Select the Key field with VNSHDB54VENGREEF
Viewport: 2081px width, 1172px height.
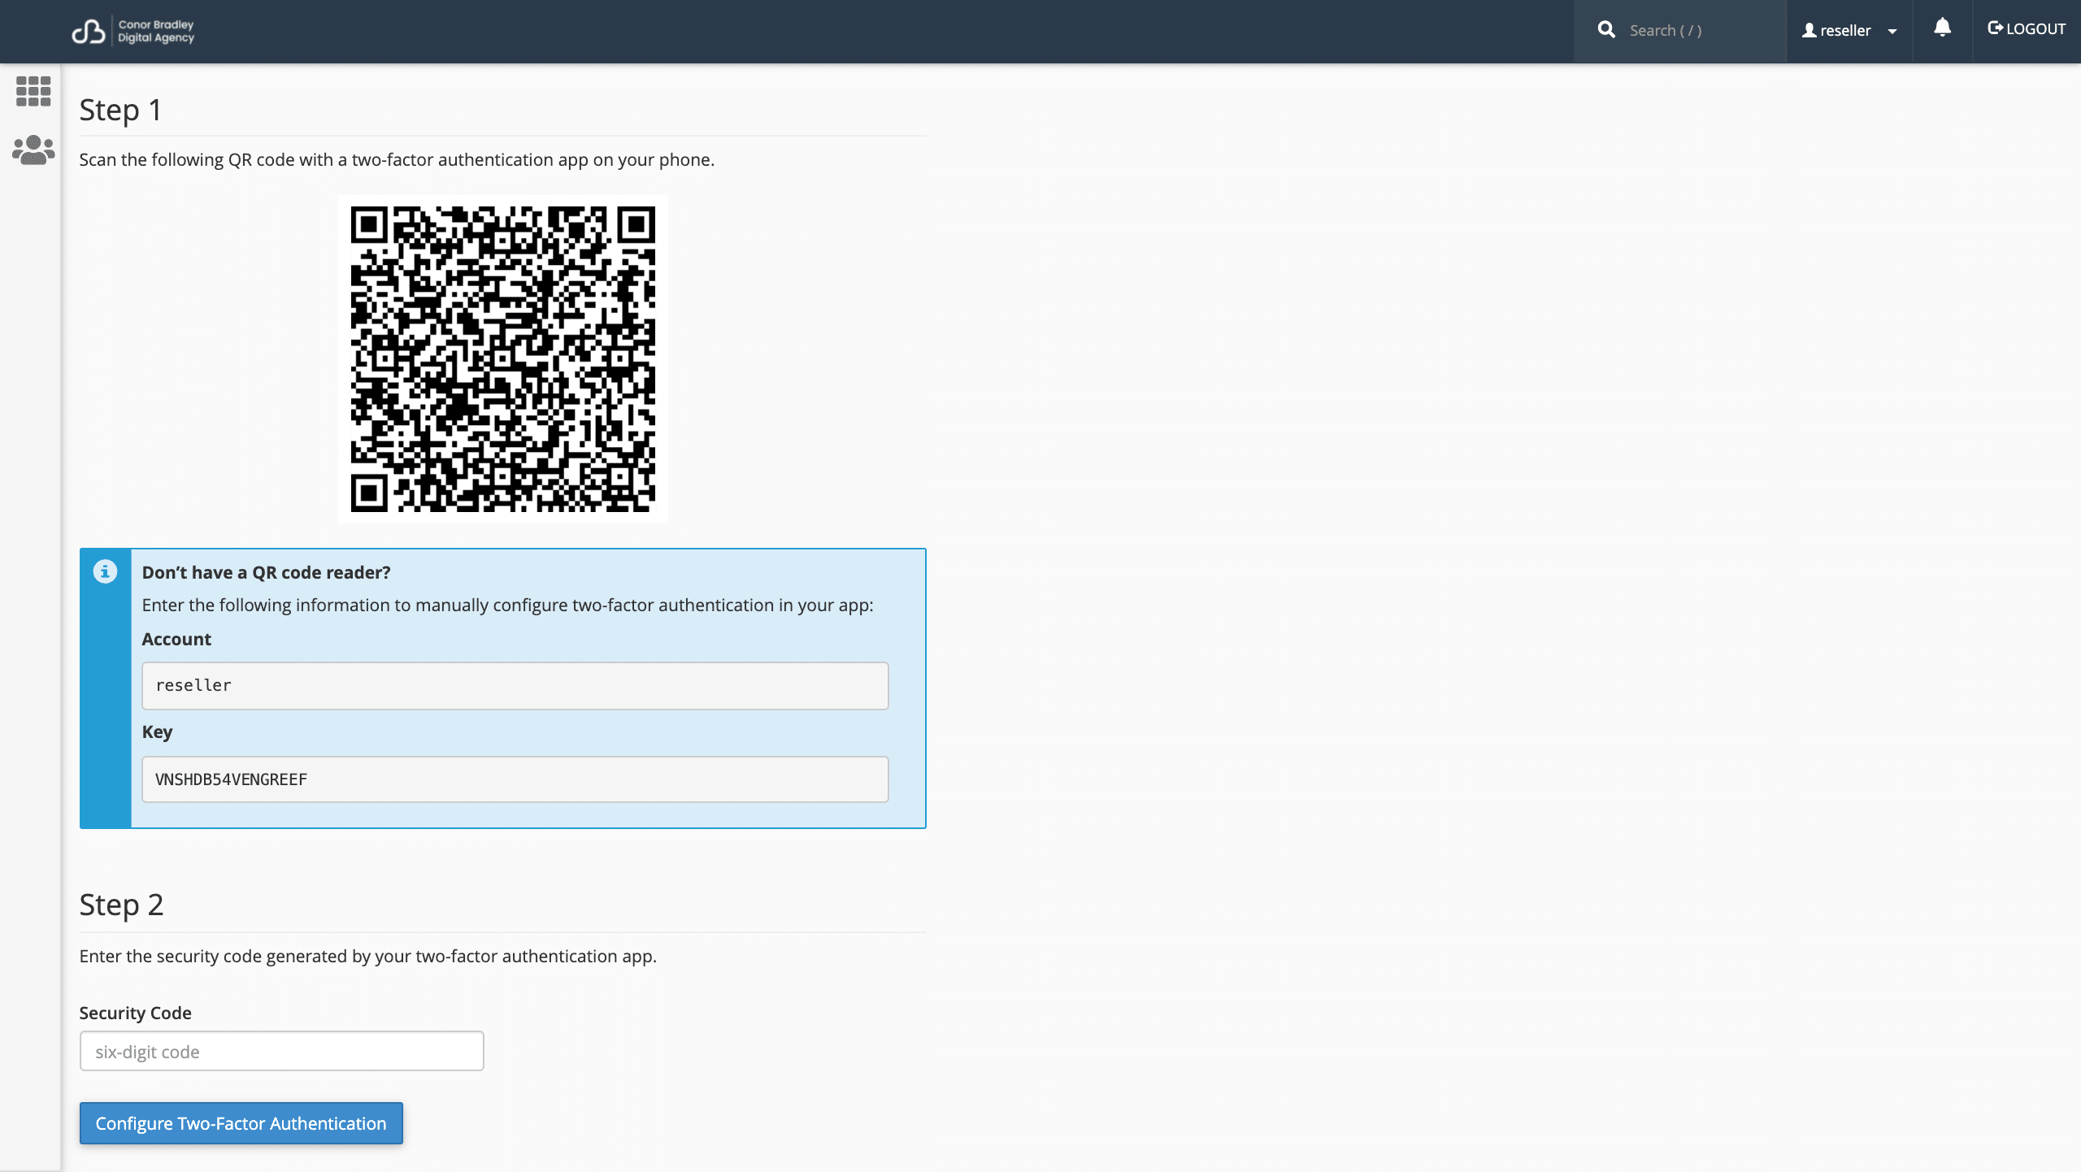(515, 779)
